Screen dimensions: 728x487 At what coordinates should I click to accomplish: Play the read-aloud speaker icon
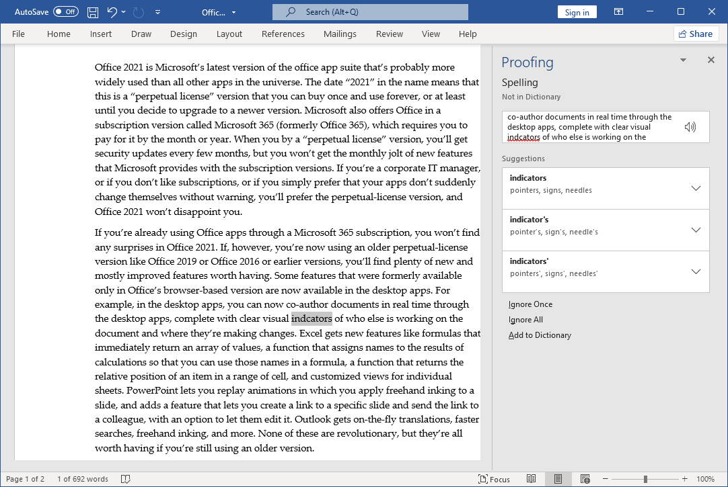click(690, 127)
